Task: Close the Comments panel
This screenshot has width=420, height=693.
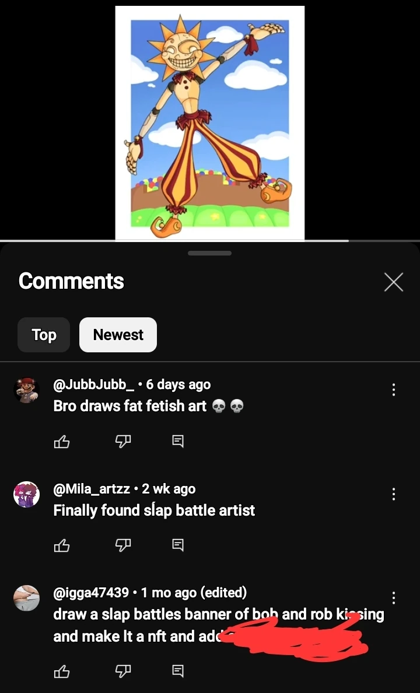Action: pyautogui.click(x=393, y=282)
